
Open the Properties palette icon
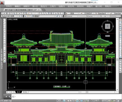(49, 14)
